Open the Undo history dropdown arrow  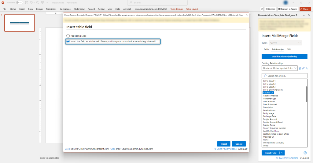(34, 2)
